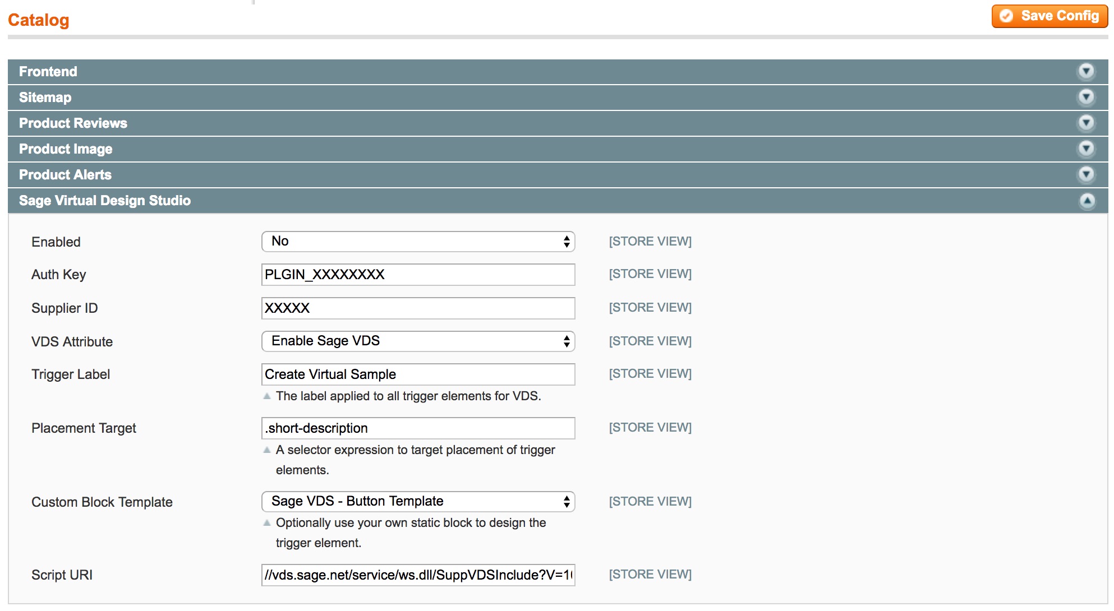Expand the Product Image arrow icon
The image size is (1114, 611).
(x=1087, y=149)
